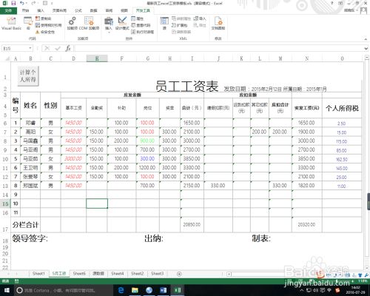The width and height of the screenshot is (370, 296).
Task: Start Record Macro (录制宏)
Action: click(x=44, y=18)
